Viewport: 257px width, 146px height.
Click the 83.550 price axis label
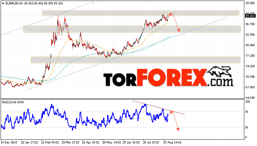(x=250, y=35)
